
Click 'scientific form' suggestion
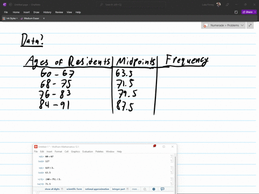(x=74, y=189)
